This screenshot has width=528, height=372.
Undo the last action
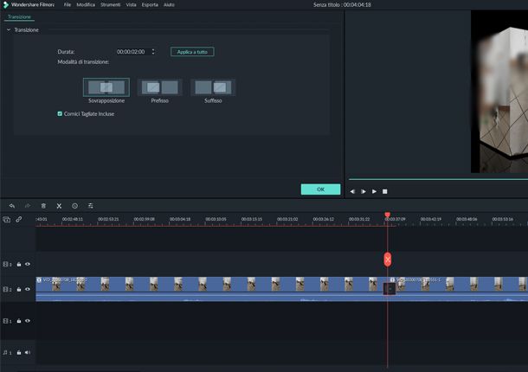[12, 206]
